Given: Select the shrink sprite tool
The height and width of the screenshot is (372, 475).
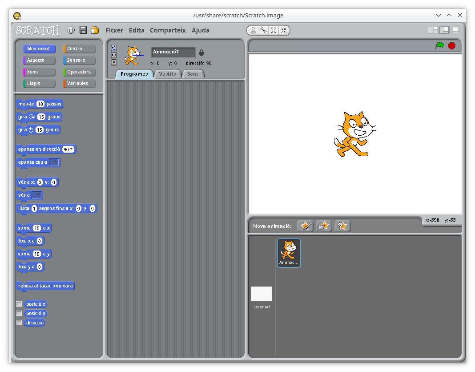Looking at the screenshot, I should coord(284,30).
